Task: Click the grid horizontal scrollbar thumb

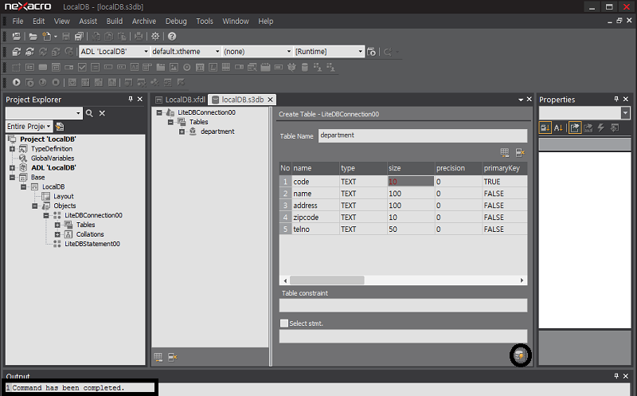Action: point(326,280)
